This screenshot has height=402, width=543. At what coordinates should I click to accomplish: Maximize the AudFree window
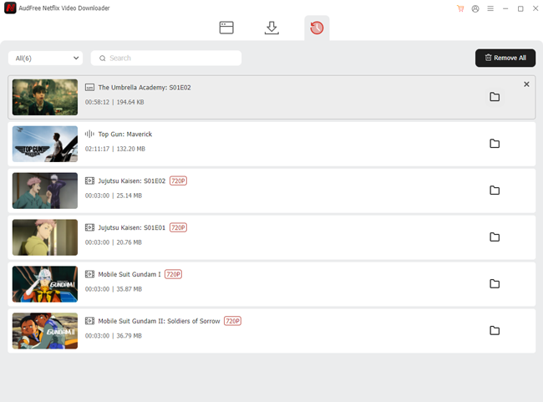(520, 8)
